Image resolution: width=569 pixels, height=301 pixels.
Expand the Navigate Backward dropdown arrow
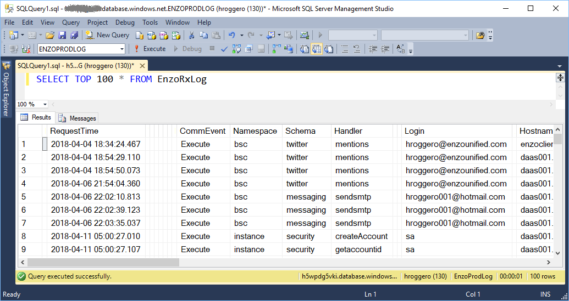tap(279, 35)
